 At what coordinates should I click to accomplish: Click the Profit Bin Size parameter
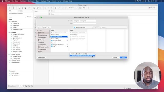tap(15, 73)
